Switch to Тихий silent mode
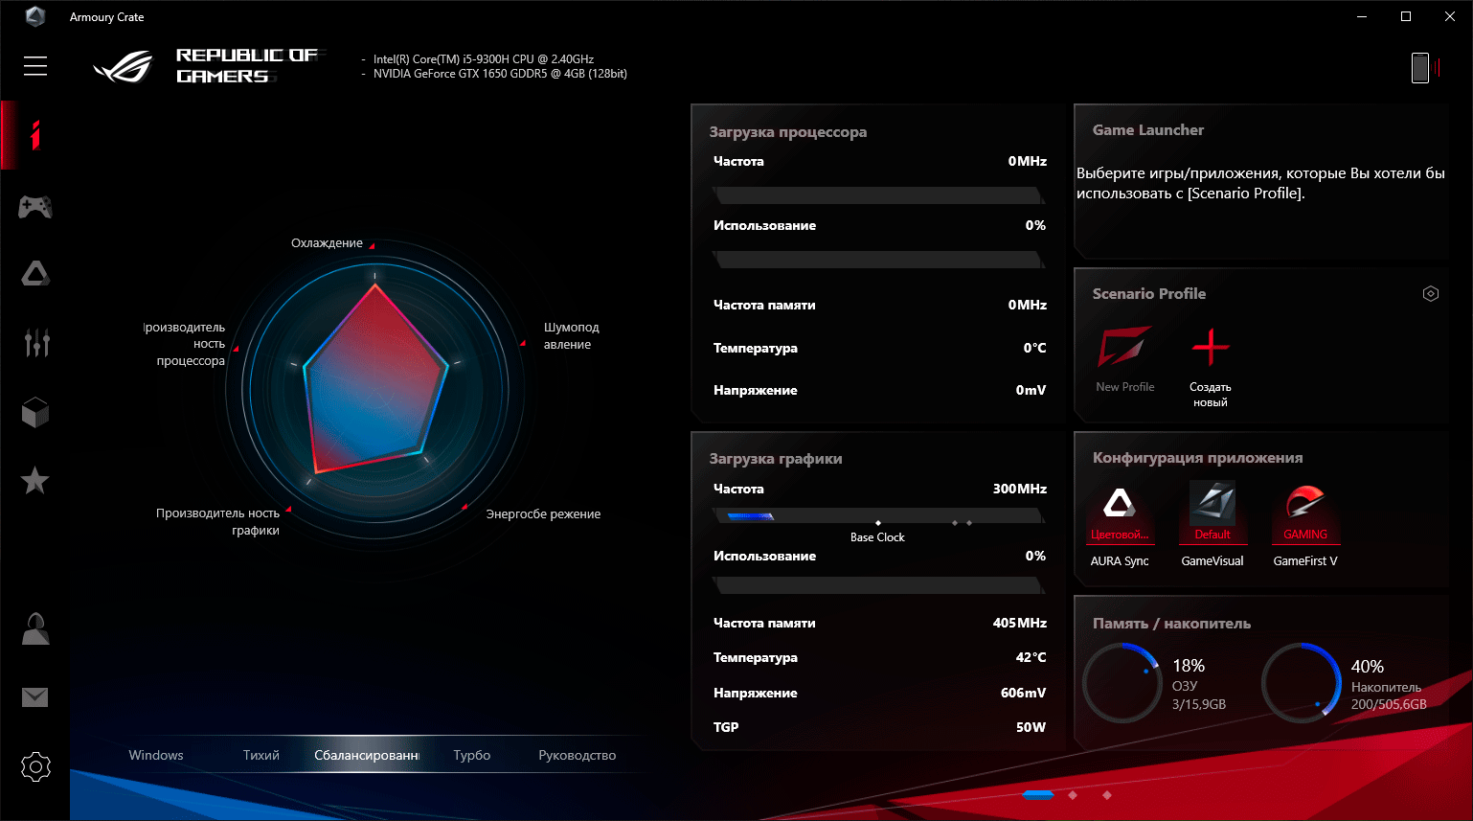1473x821 pixels. point(261,755)
